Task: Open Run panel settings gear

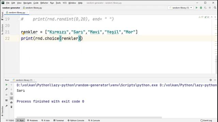Action: coord(211,80)
